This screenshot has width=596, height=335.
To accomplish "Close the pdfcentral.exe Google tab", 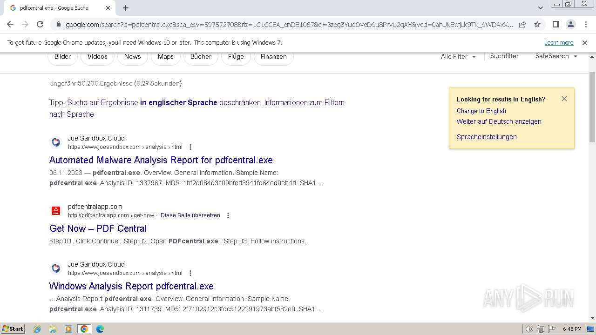I will tap(108, 8).
